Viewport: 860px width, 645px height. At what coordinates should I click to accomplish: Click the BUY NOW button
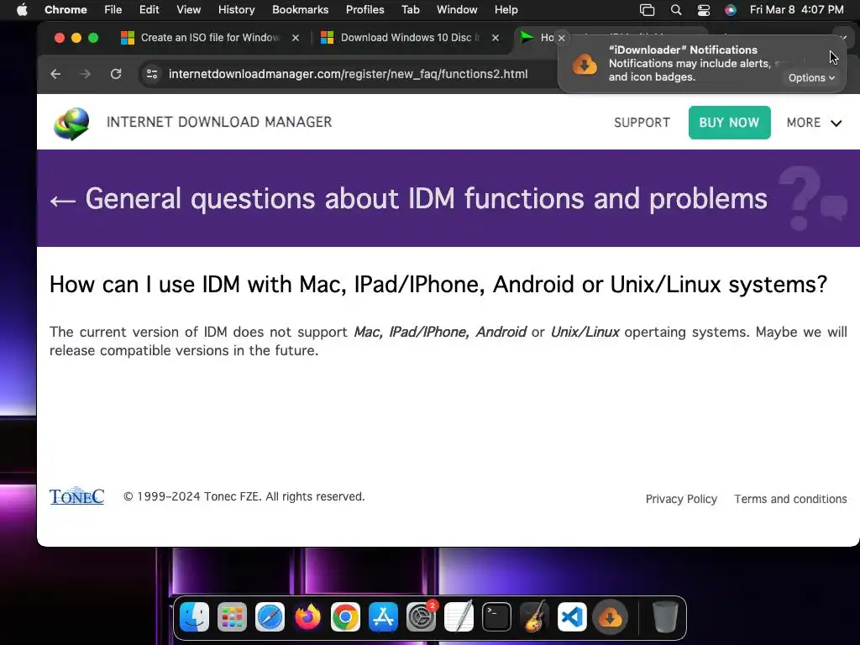point(730,123)
